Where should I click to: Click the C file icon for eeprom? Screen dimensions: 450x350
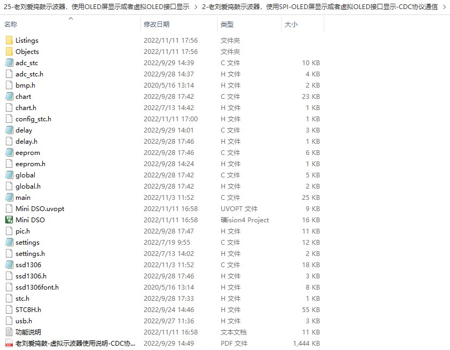pyautogui.click(x=9, y=152)
